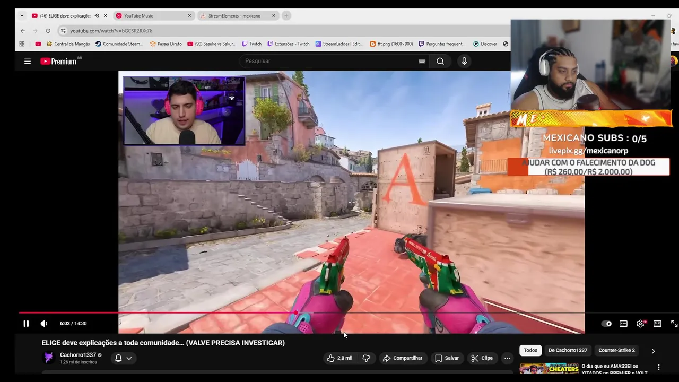Select the Counter-Strike 2 chip

pos(616,350)
